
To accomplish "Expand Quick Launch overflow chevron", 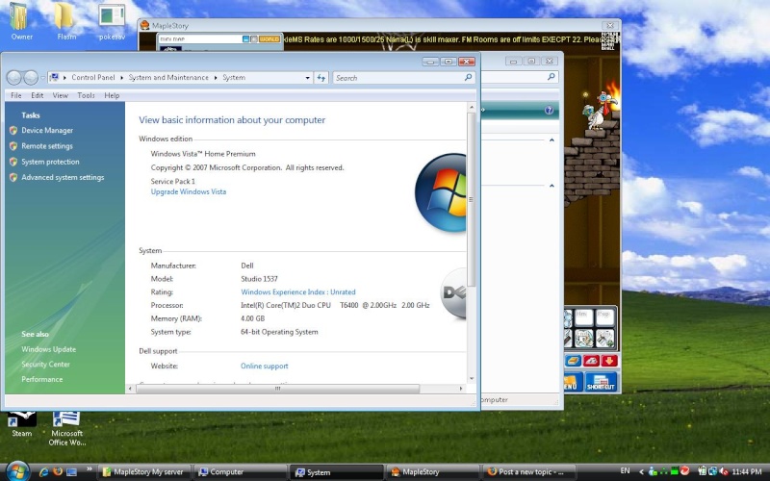I will click(x=90, y=469).
